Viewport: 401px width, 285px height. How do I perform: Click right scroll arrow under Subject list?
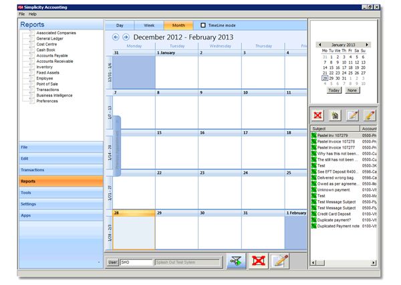pos(374,263)
